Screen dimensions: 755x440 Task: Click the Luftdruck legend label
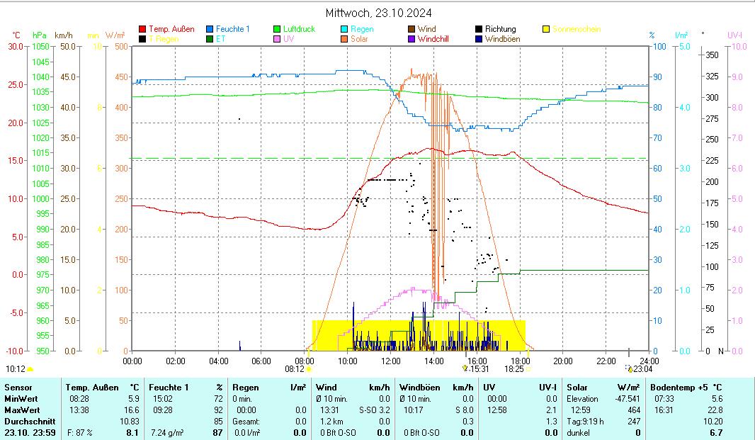299,29
